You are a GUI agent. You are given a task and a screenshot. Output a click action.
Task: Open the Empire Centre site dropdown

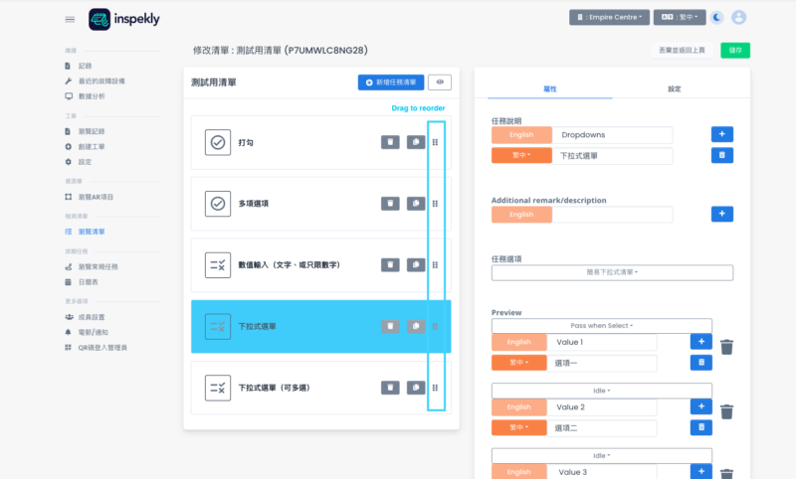point(610,18)
